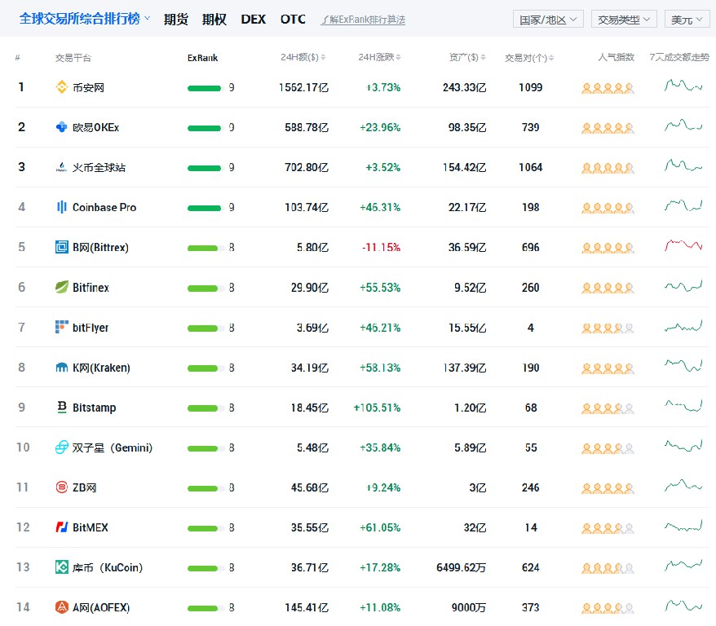Click the 火币全球站 logo icon

(x=62, y=167)
